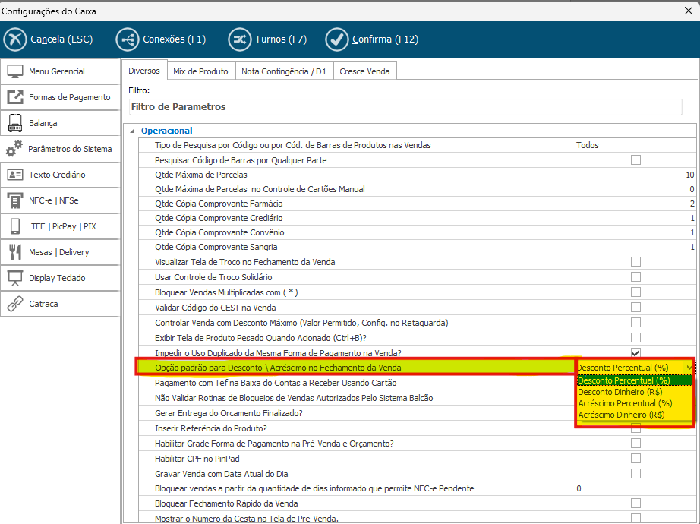The width and height of the screenshot is (700, 524).
Task: Choose Acréscimo Percentual (%) from dropdown list
Action: [625, 403]
